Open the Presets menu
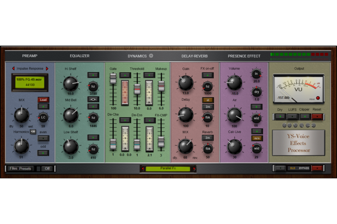Screen dimensions: 337x224 click(x=25, y=169)
